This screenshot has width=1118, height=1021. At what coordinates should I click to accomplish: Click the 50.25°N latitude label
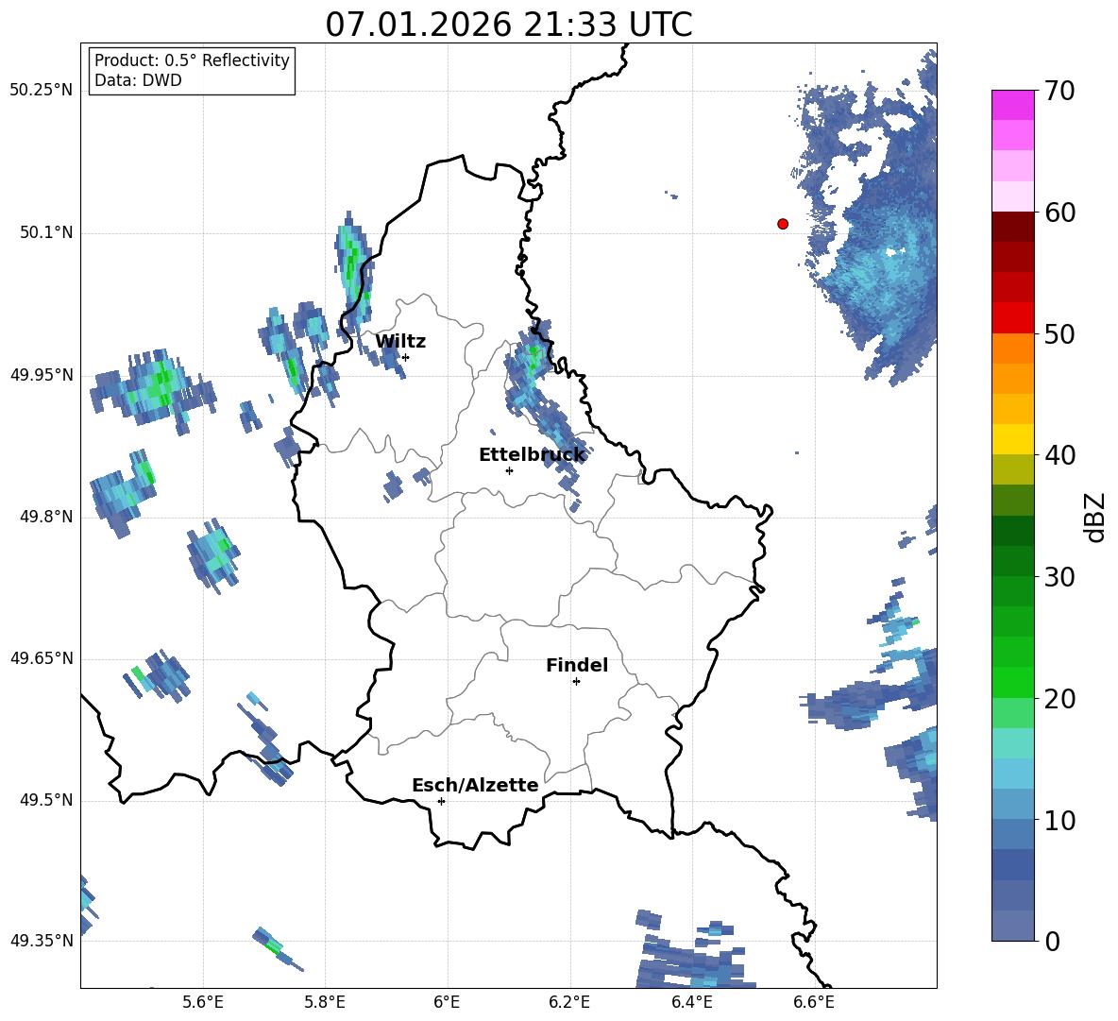pyautogui.click(x=42, y=91)
